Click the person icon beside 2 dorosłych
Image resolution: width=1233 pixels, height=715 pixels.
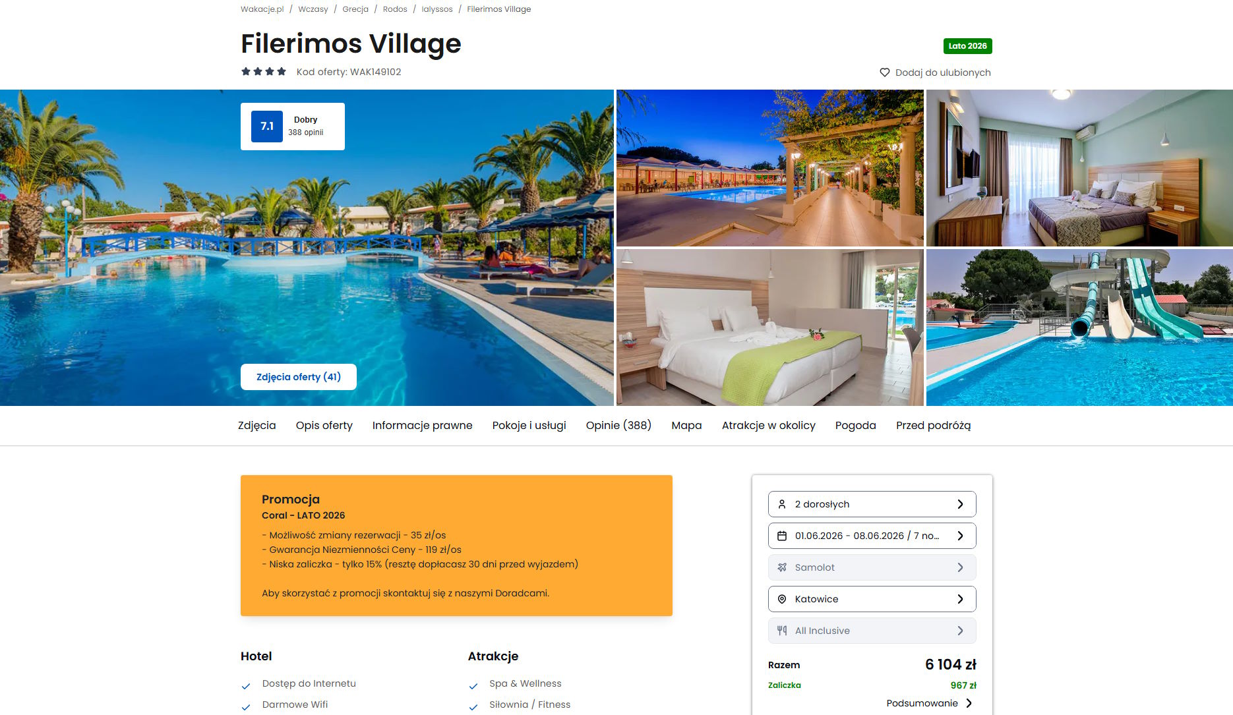pyautogui.click(x=782, y=504)
